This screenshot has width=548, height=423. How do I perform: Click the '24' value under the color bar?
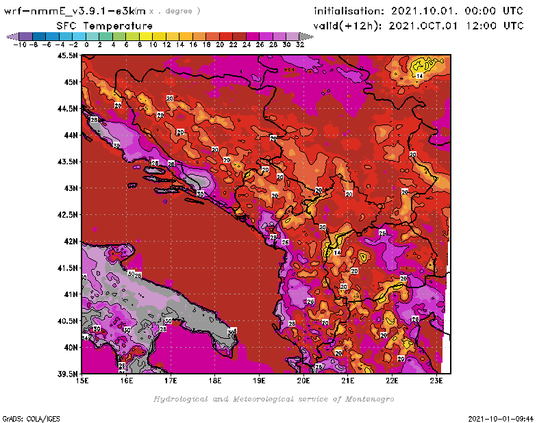(247, 44)
